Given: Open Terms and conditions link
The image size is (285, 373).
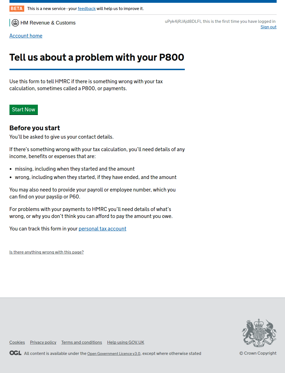Looking at the screenshot, I should tap(82, 342).
